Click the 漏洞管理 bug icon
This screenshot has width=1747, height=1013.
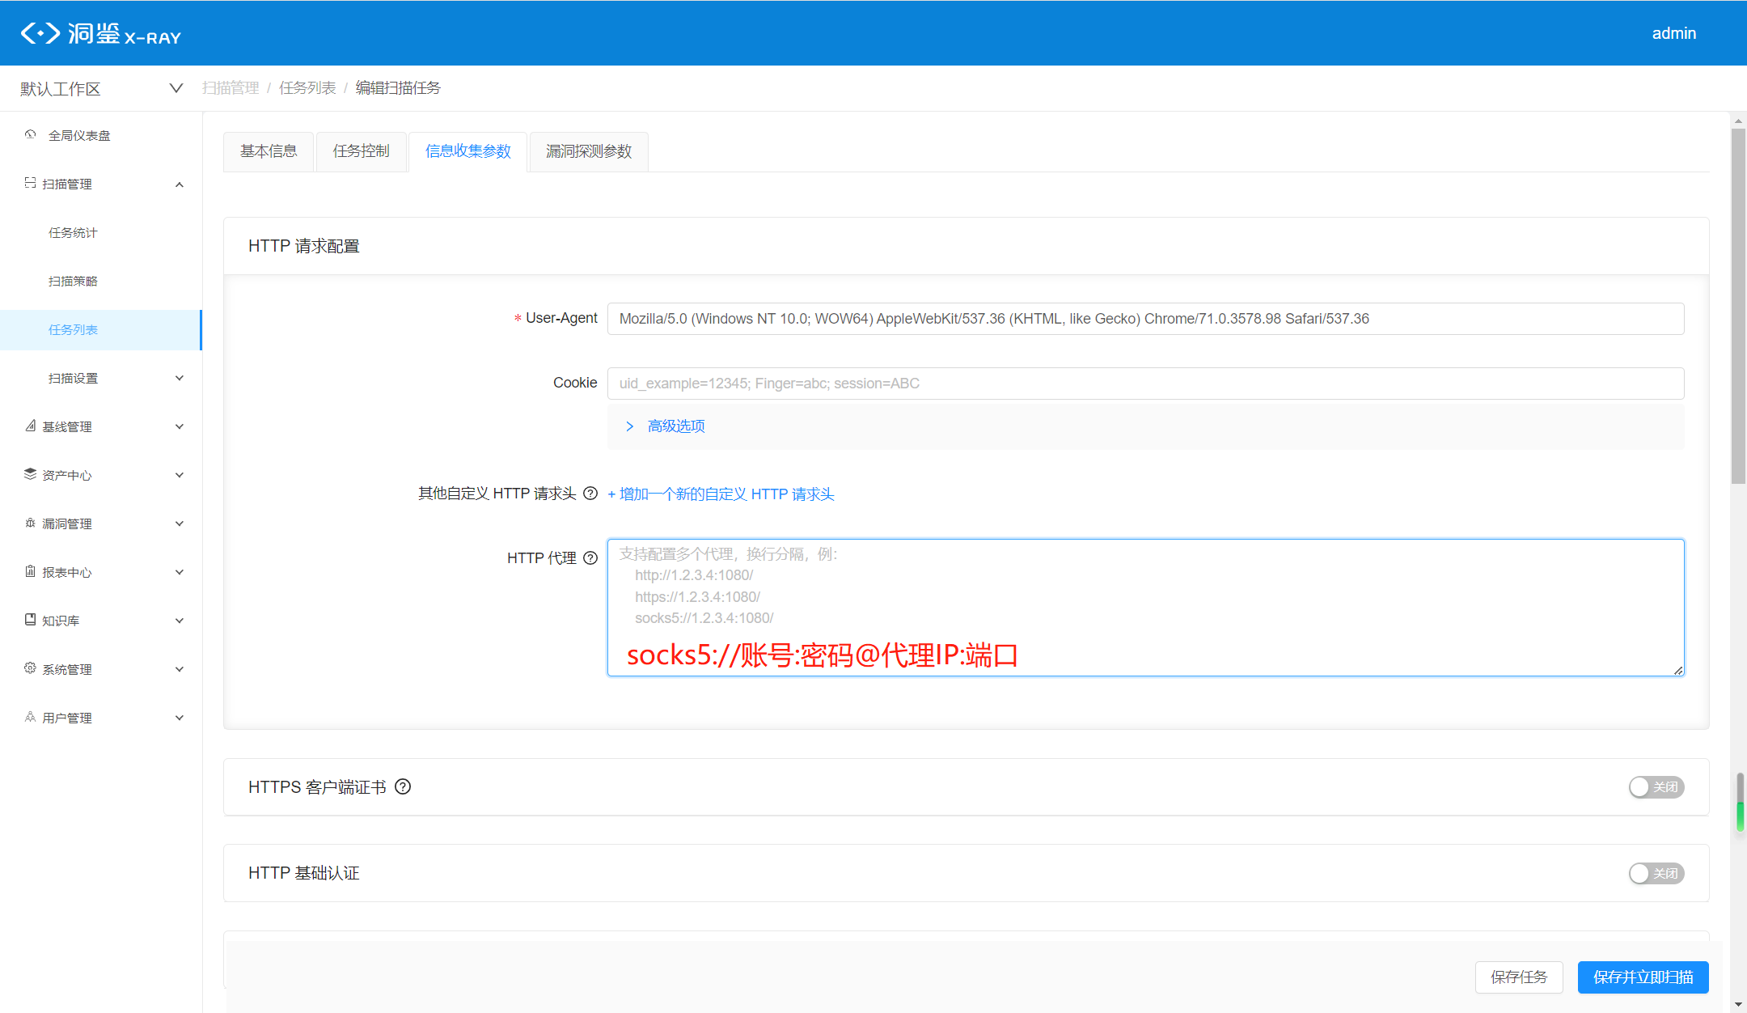click(x=30, y=523)
